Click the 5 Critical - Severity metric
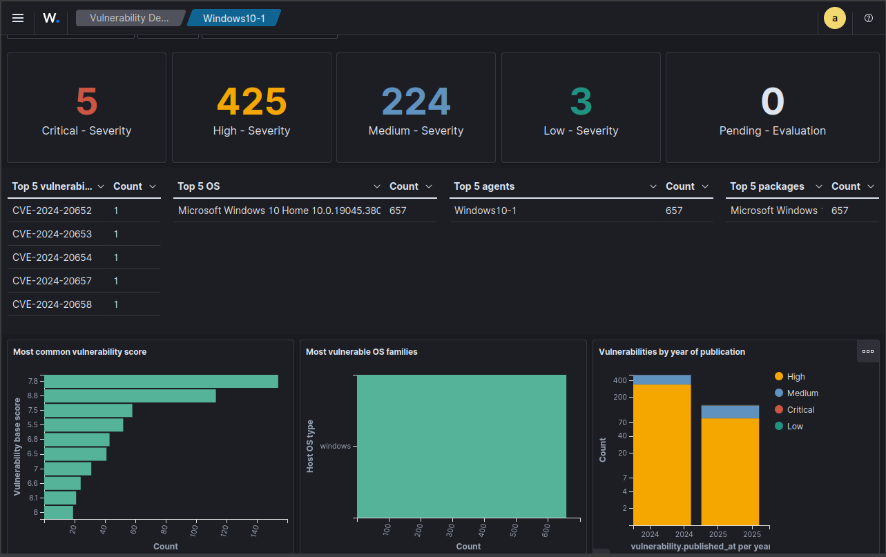Screen dimensions: 886x557 [x=86, y=108]
